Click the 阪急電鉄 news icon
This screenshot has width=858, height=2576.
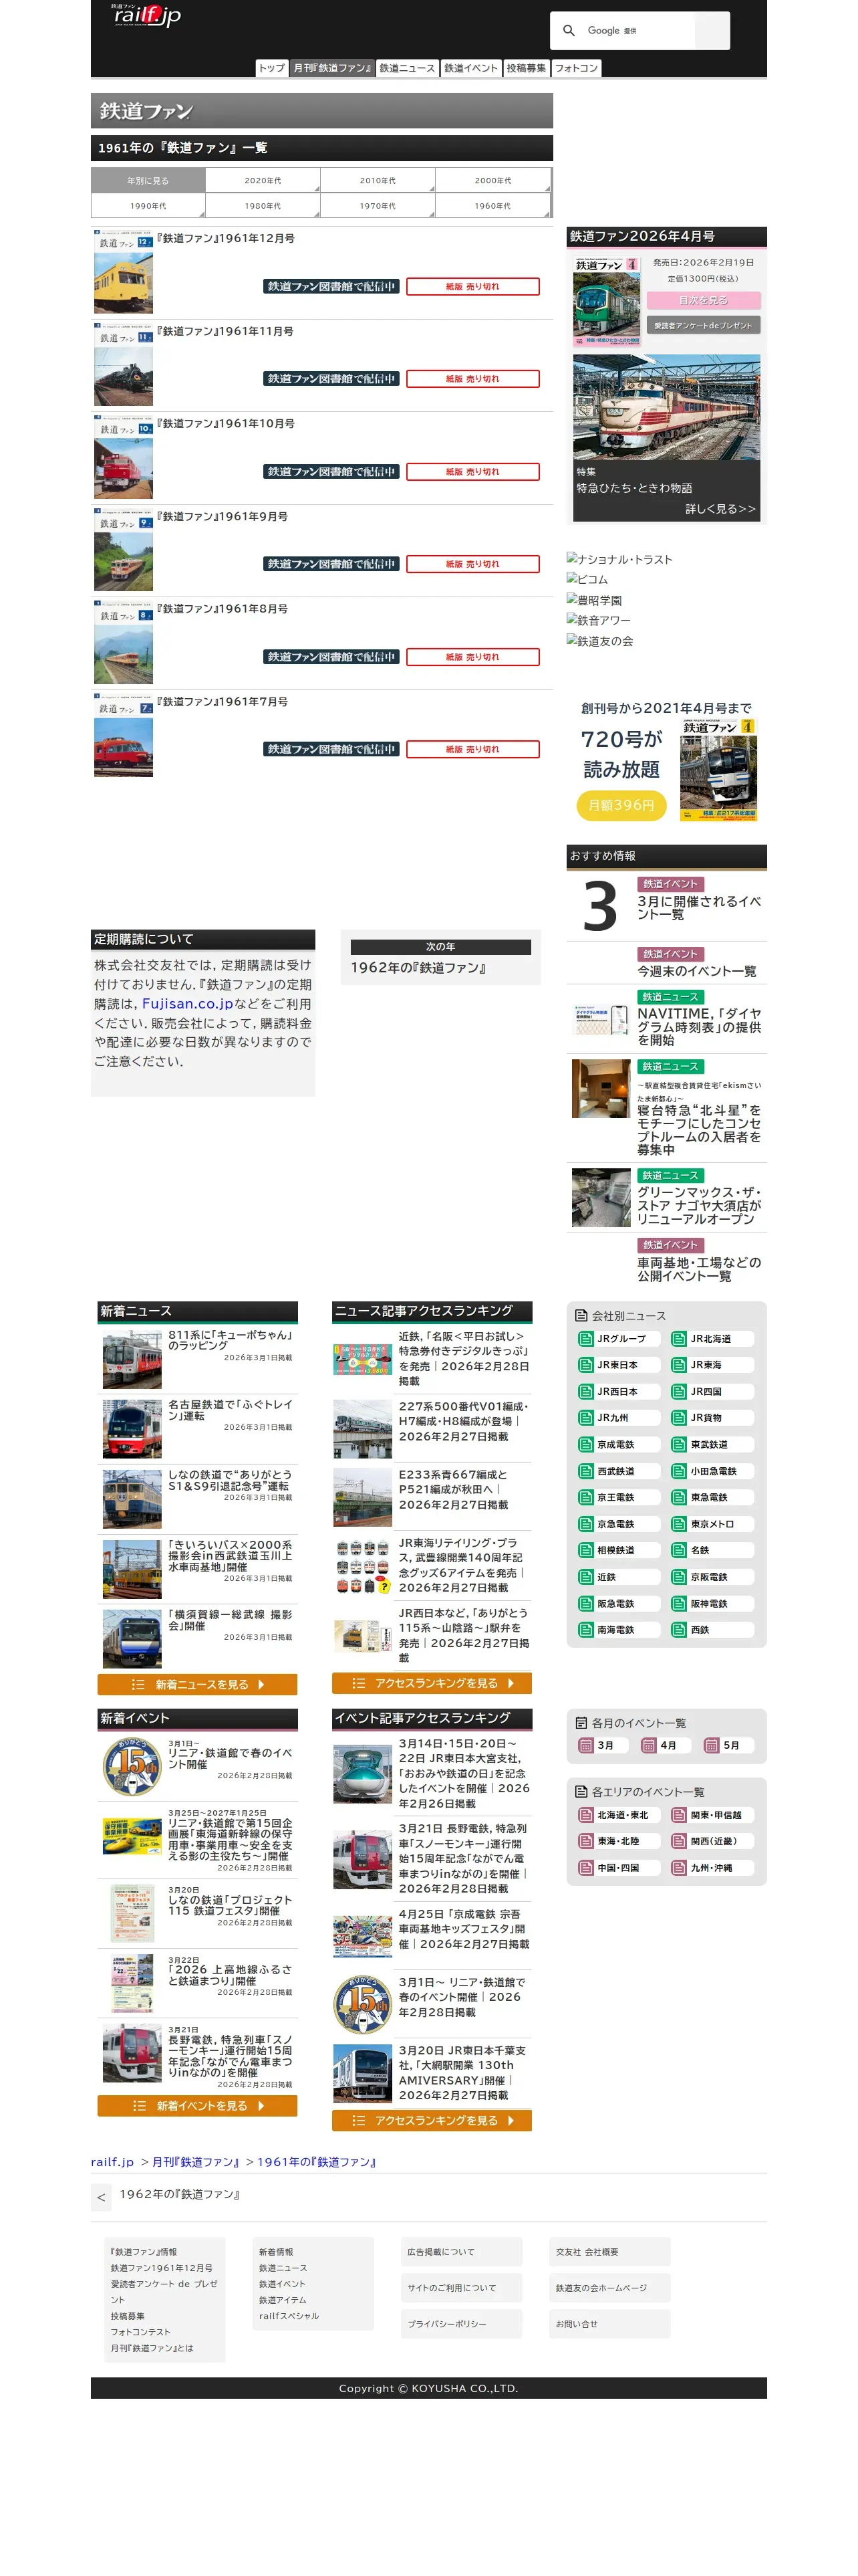586,1604
